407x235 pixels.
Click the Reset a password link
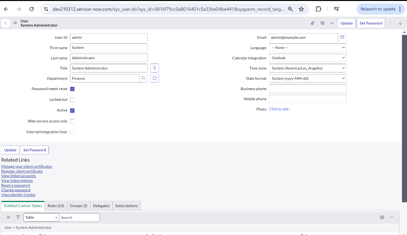tap(15, 185)
